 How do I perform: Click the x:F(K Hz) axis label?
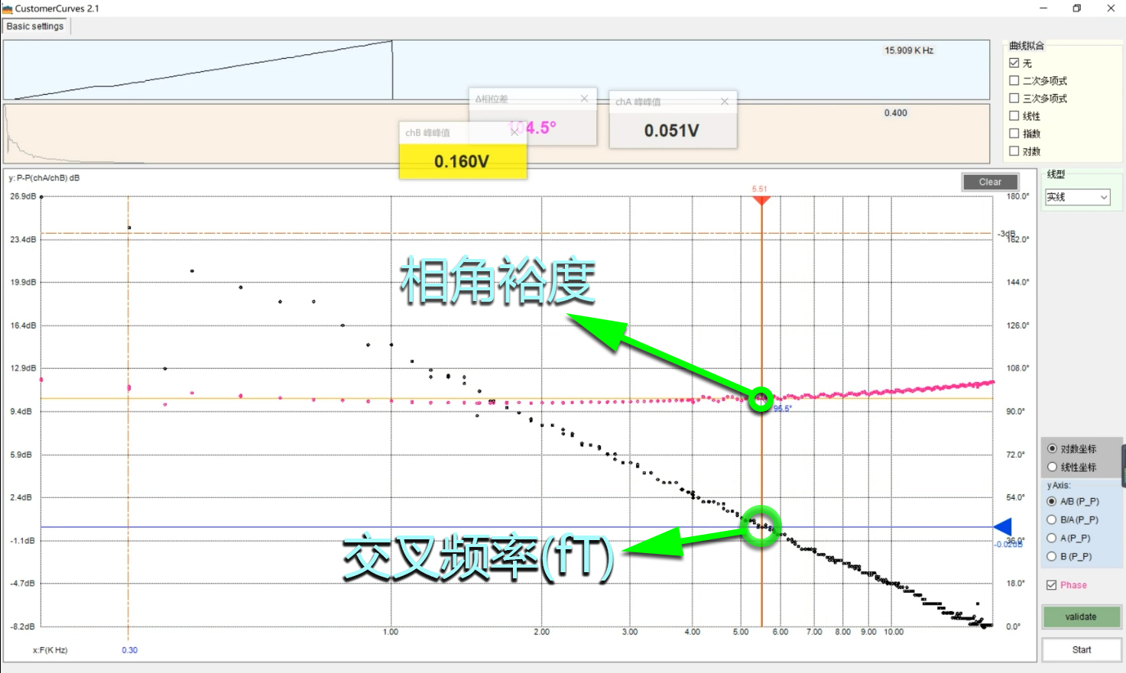pyautogui.click(x=50, y=650)
